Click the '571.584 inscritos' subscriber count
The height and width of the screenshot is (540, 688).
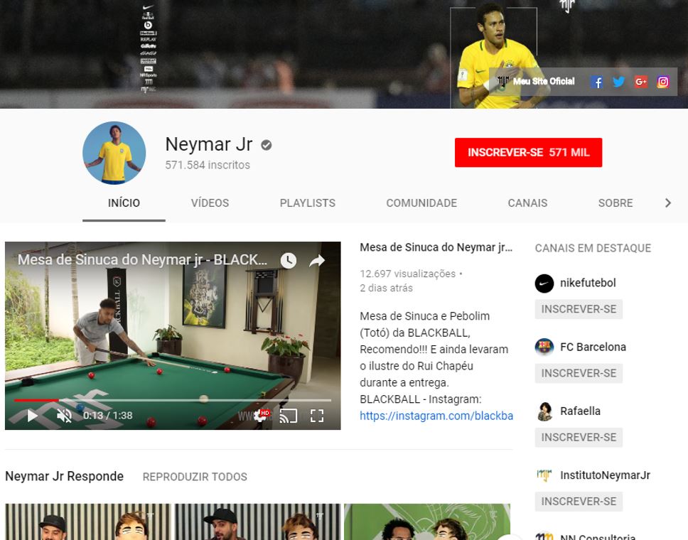(208, 165)
